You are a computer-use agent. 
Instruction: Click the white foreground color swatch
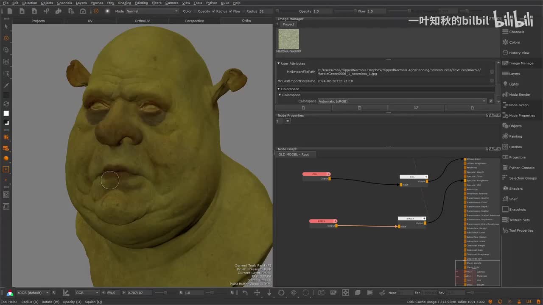(x=6, y=113)
